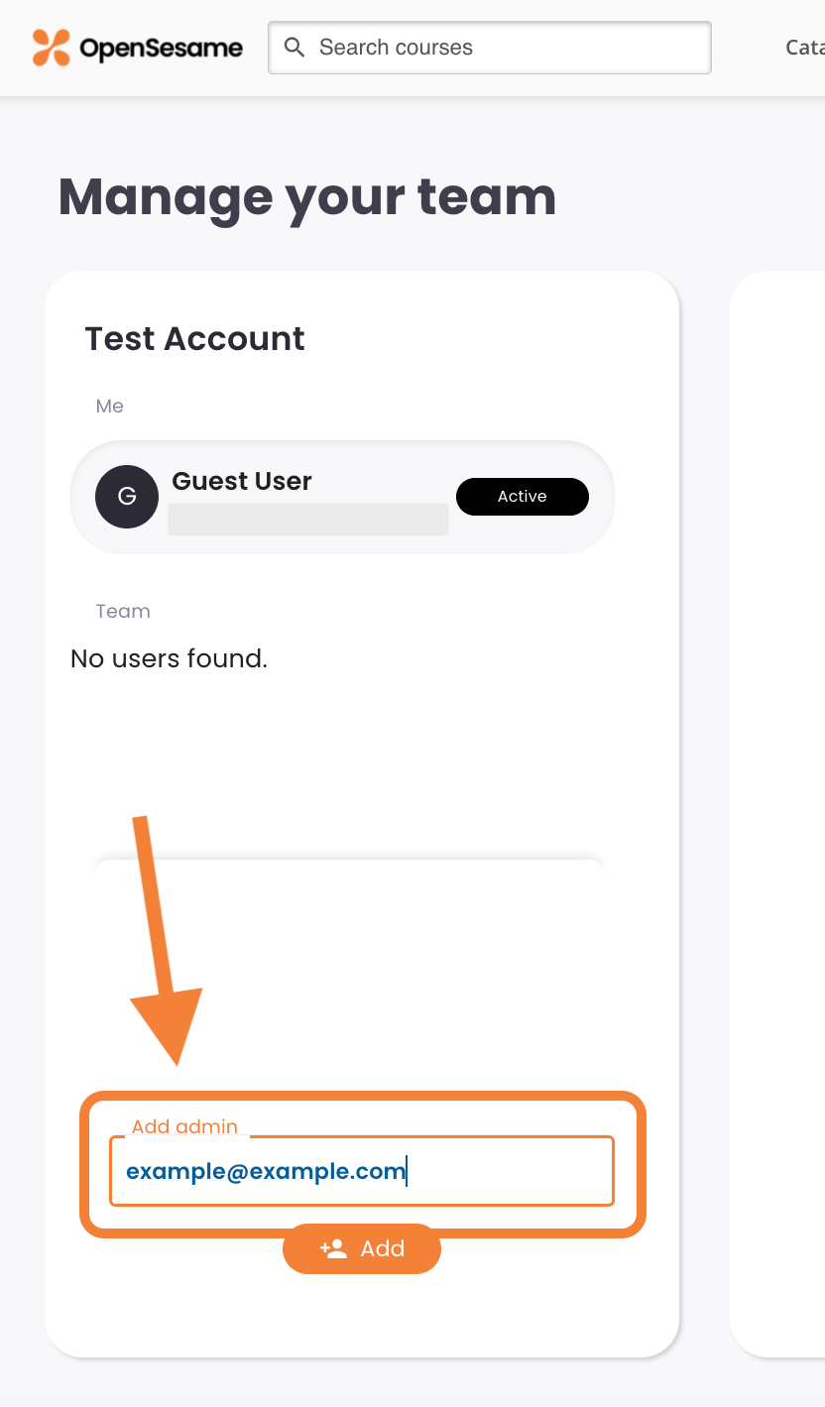
Task: Click the black Active status badge
Action: tap(523, 497)
